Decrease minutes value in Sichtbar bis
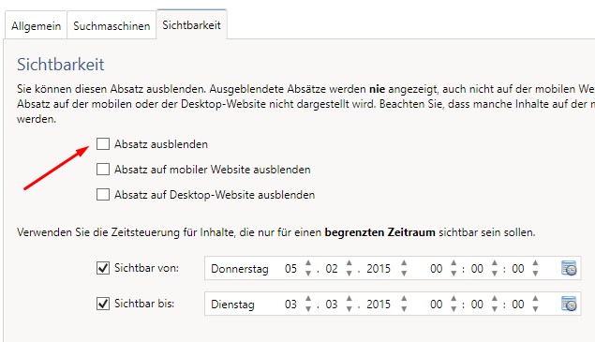595x342 pixels. click(495, 308)
